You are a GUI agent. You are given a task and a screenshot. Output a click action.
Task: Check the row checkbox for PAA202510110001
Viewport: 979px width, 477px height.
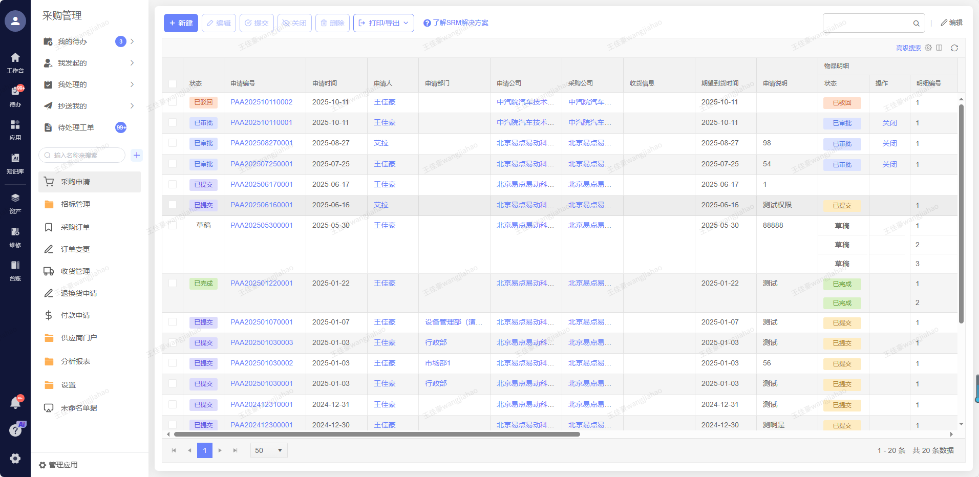tap(173, 123)
